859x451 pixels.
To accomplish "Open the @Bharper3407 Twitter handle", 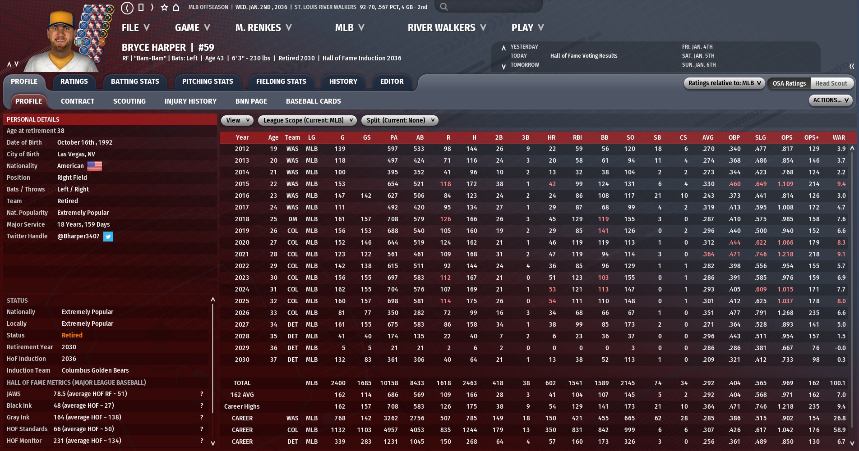I will point(79,237).
